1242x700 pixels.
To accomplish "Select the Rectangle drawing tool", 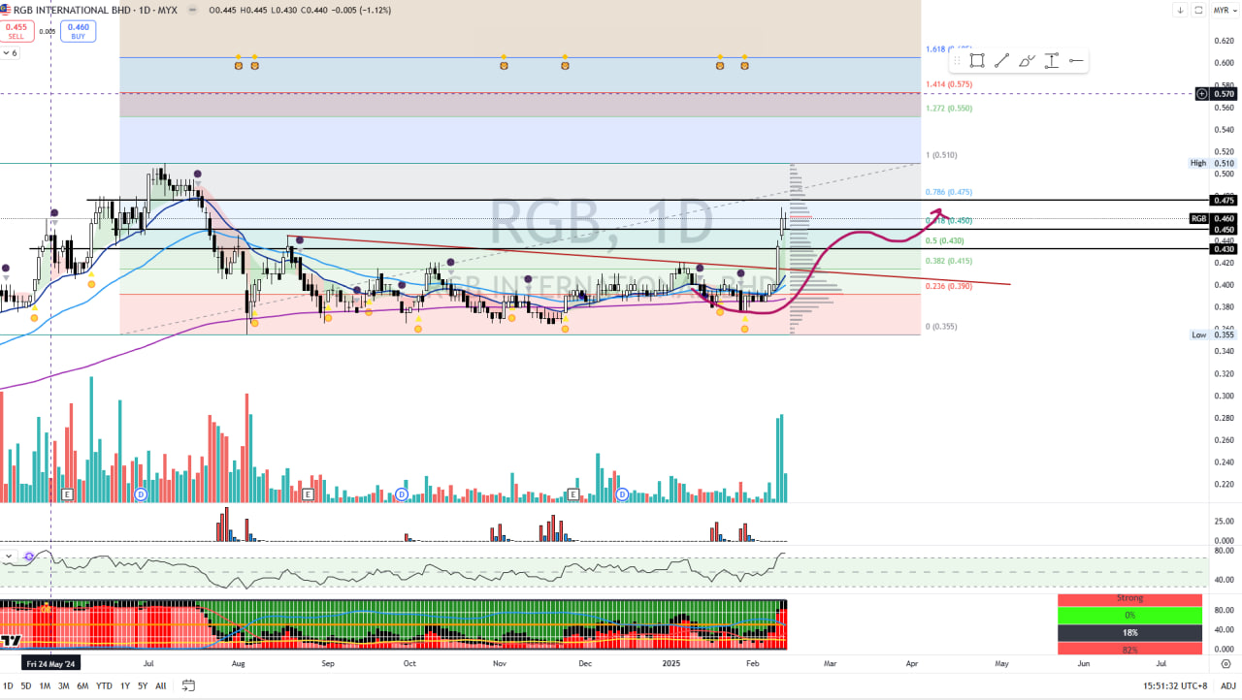I will 977,60.
